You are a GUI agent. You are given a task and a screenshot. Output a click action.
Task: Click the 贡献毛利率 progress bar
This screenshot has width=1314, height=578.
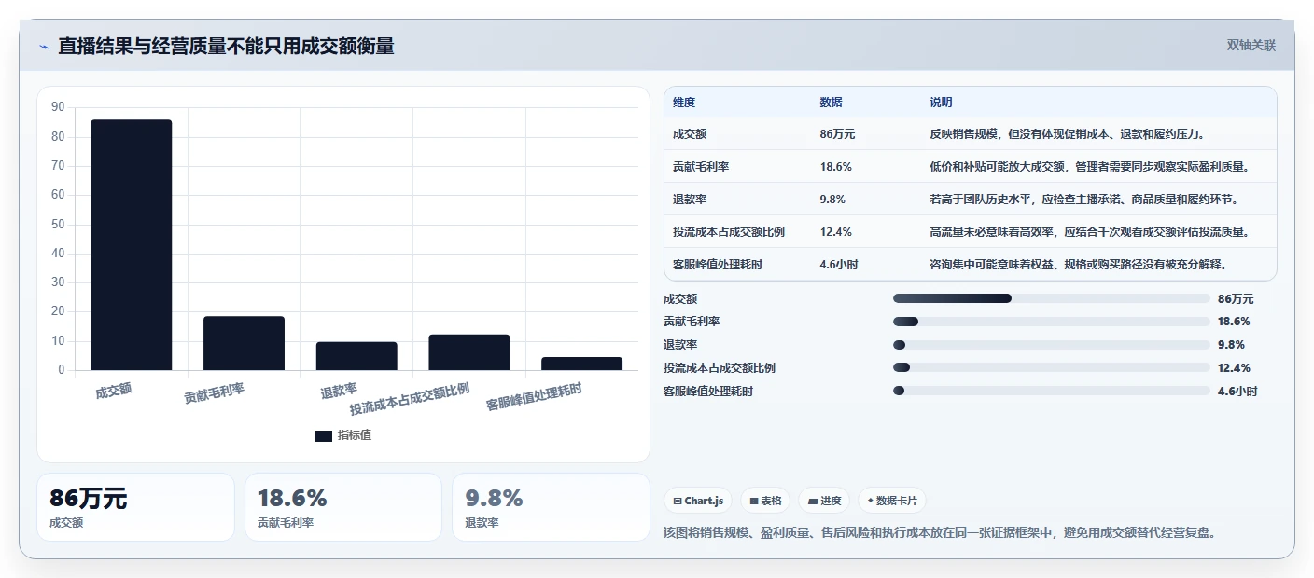click(x=1051, y=322)
